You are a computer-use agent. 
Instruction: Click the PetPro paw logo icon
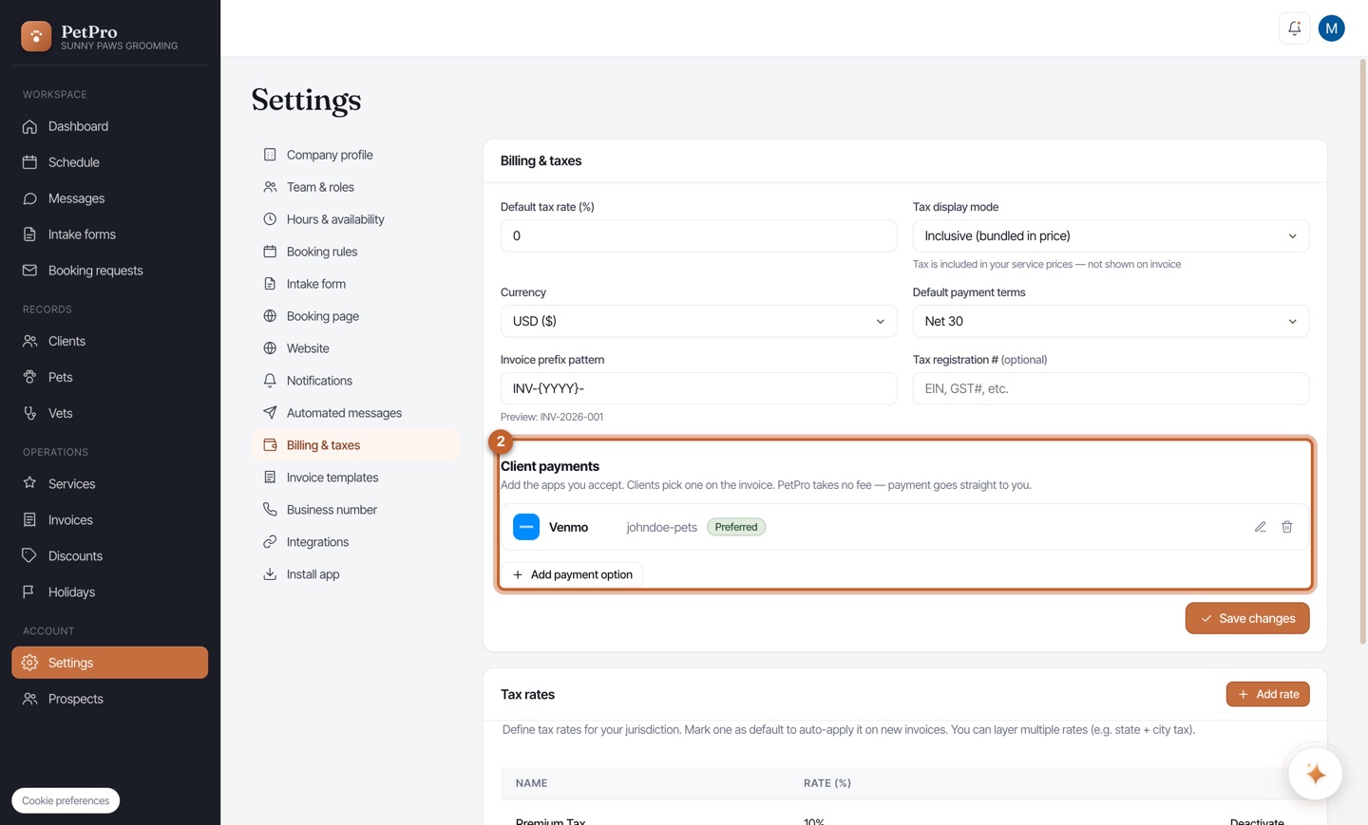click(x=36, y=36)
